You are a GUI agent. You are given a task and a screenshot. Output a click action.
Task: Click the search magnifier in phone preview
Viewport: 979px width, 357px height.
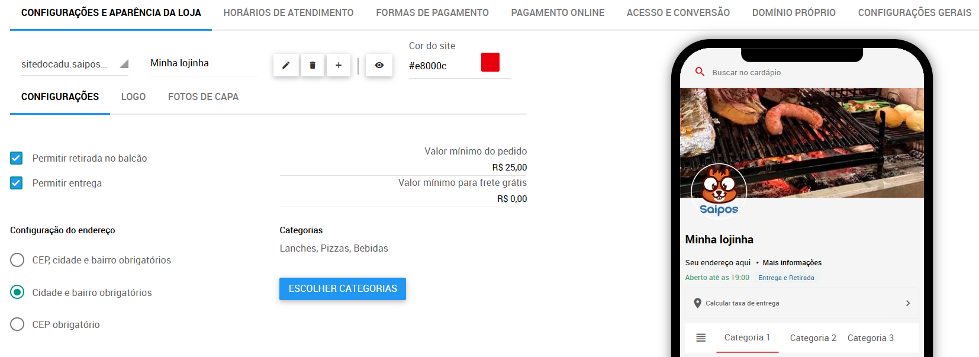click(700, 72)
